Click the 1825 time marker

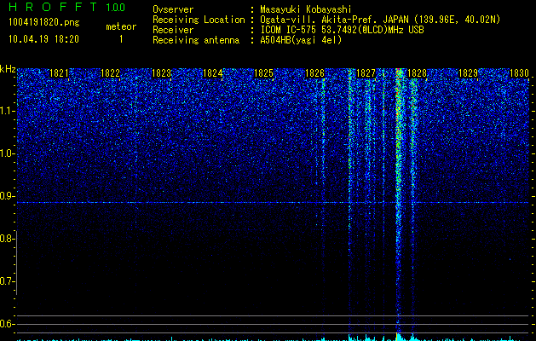263,73
